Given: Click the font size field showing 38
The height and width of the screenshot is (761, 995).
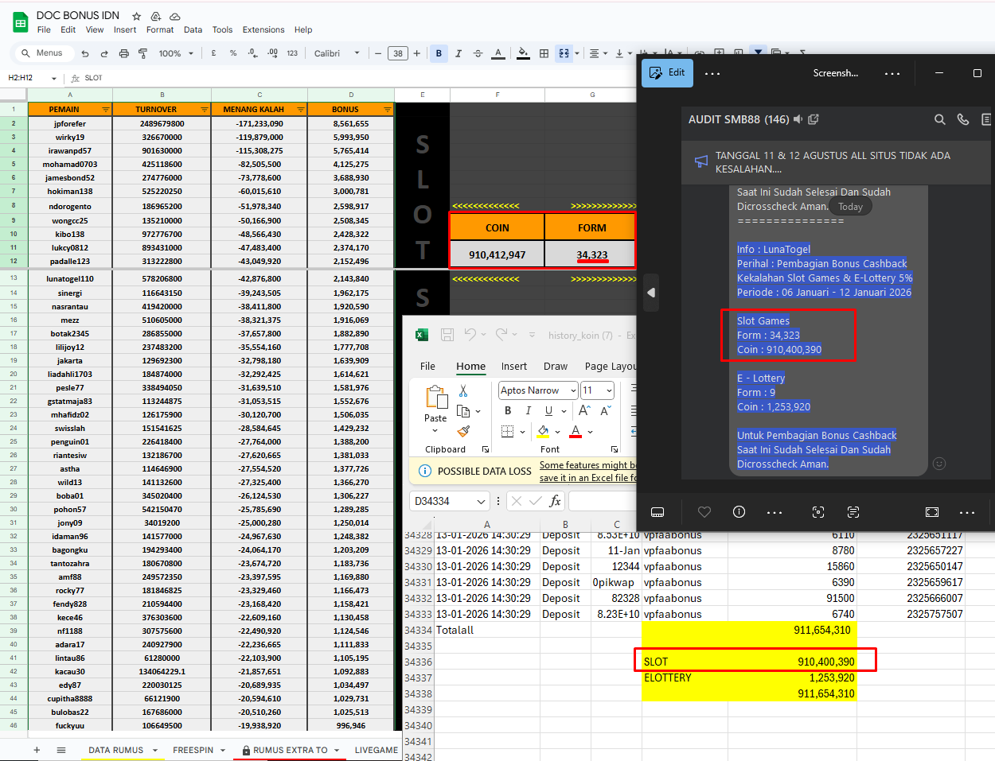Looking at the screenshot, I should tap(398, 53).
